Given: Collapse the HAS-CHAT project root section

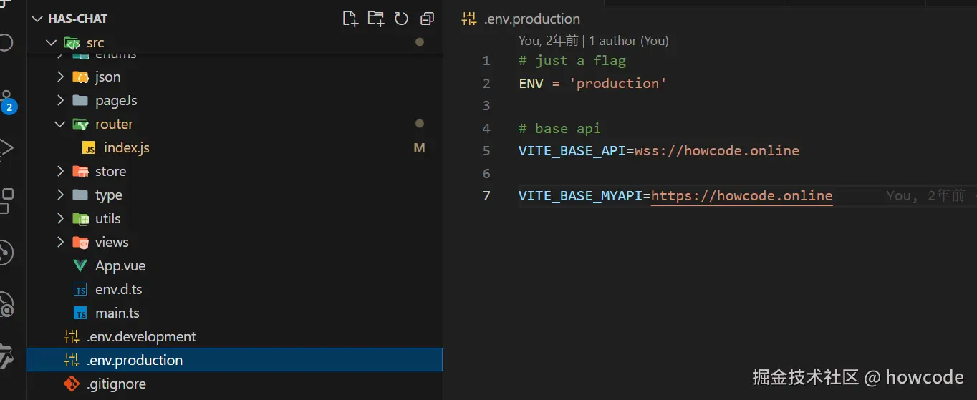Looking at the screenshot, I should [38, 19].
